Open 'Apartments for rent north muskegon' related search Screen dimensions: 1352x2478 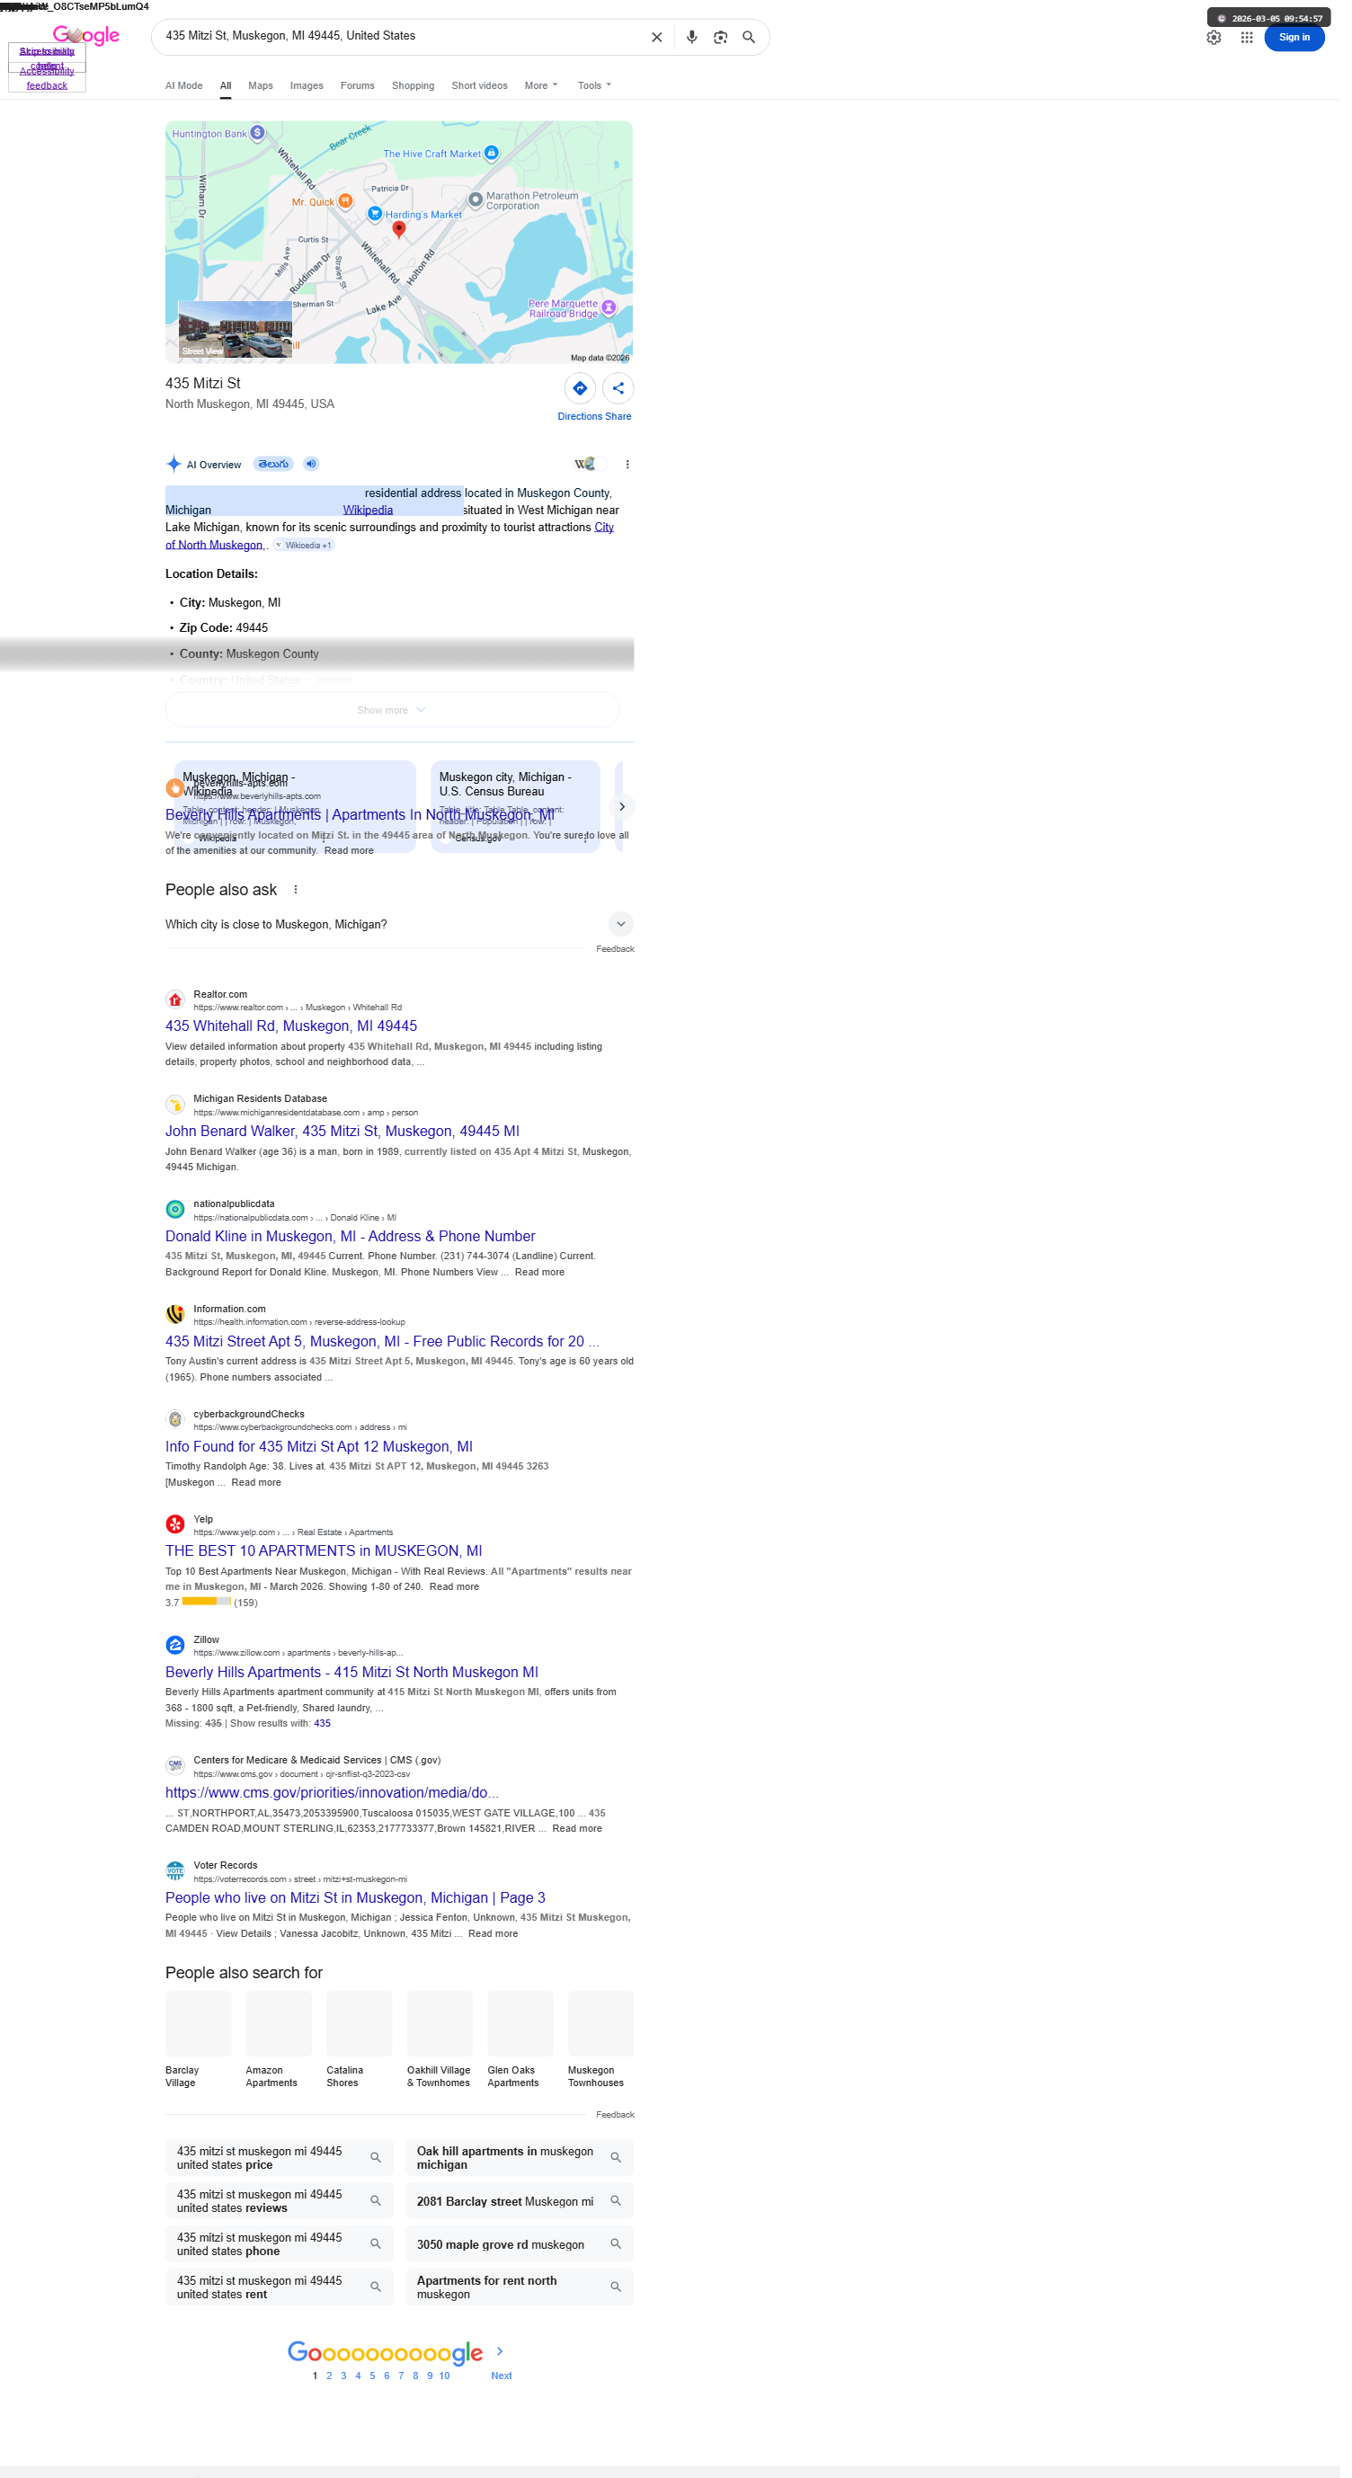[520, 2287]
